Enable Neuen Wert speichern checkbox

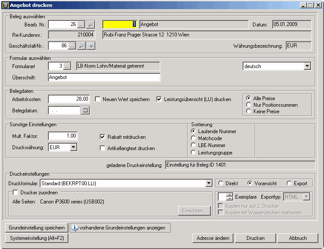(x=98, y=99)
